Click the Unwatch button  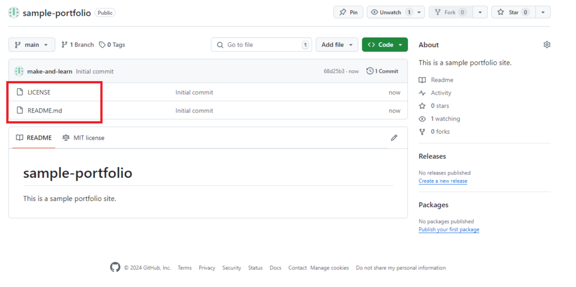(x=390, y=12)
